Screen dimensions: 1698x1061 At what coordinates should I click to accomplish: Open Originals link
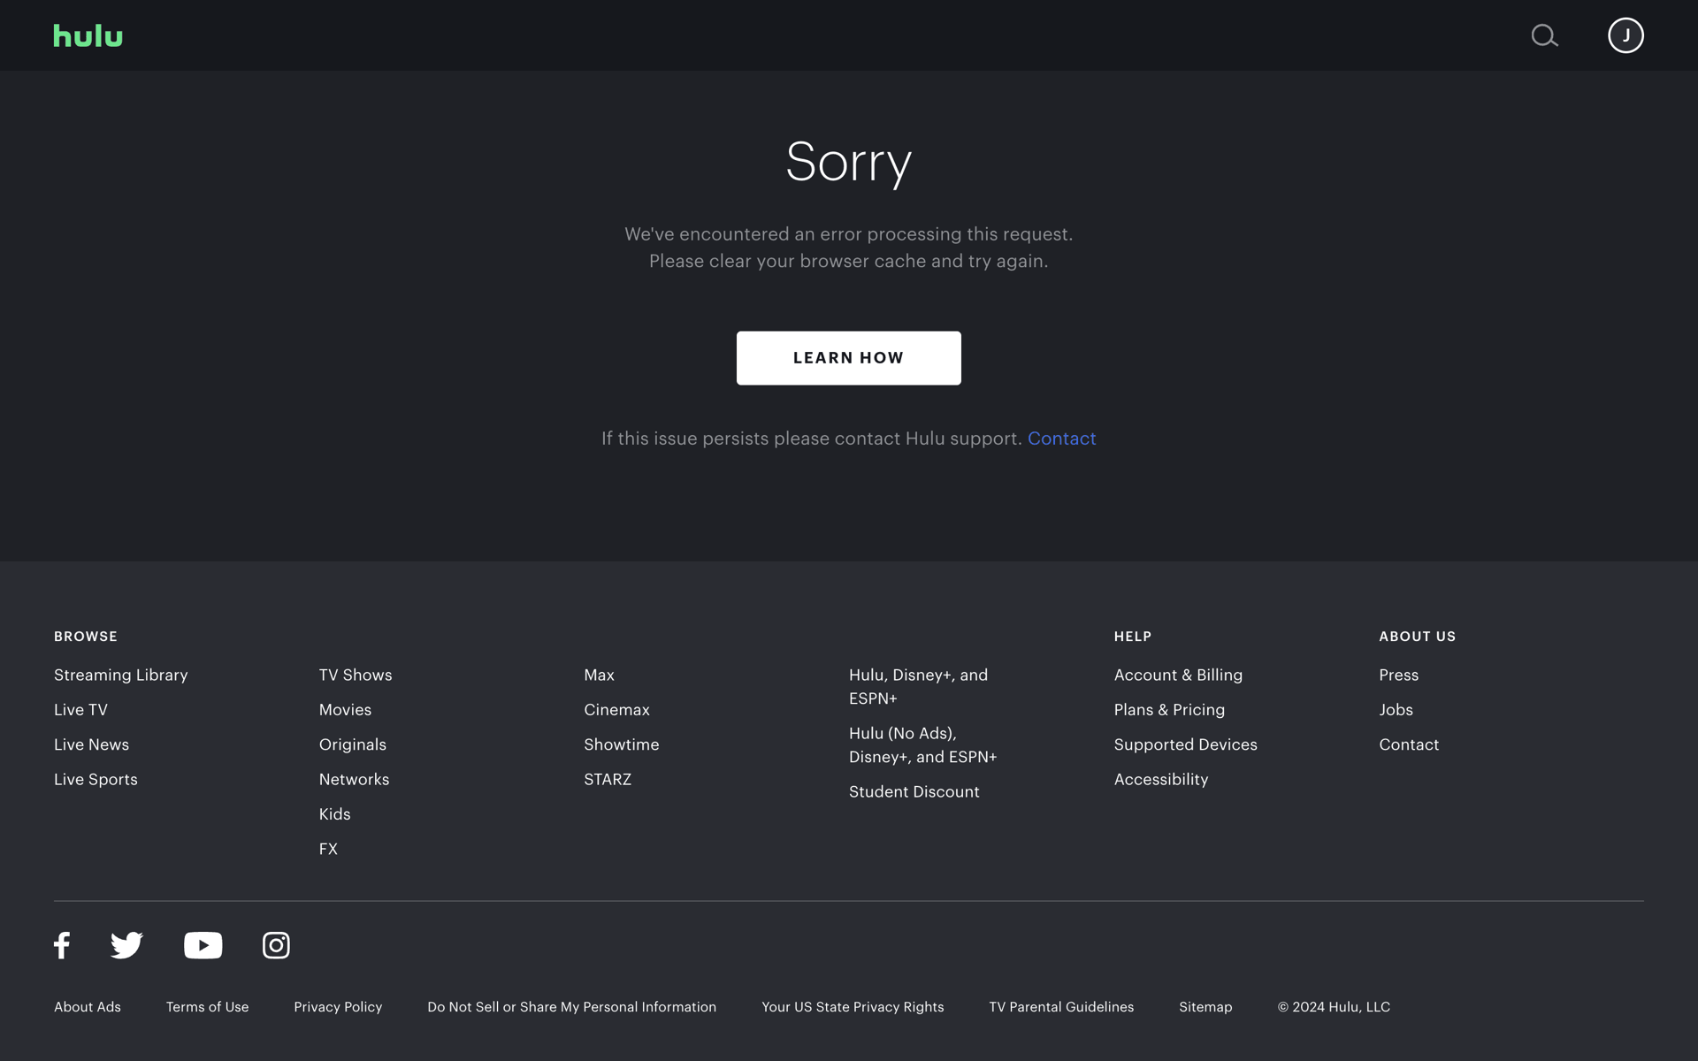point(353,744)
